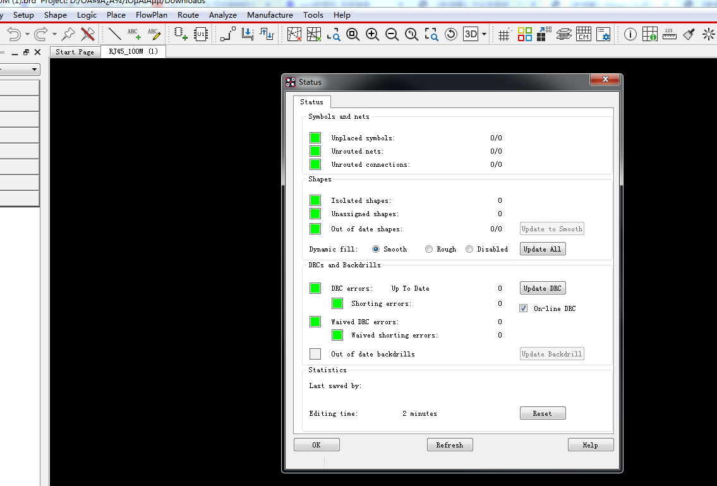Open the Help menu
The width and height of the screenshot is (717, 486).
coord(342,15)
